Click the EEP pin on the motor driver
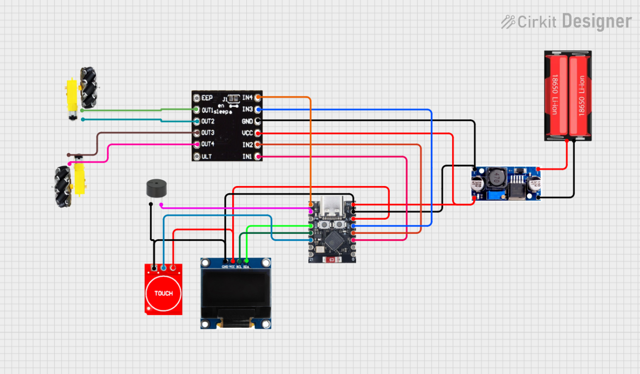This screenshot has height=374, width=640. [x=197, y=98]
